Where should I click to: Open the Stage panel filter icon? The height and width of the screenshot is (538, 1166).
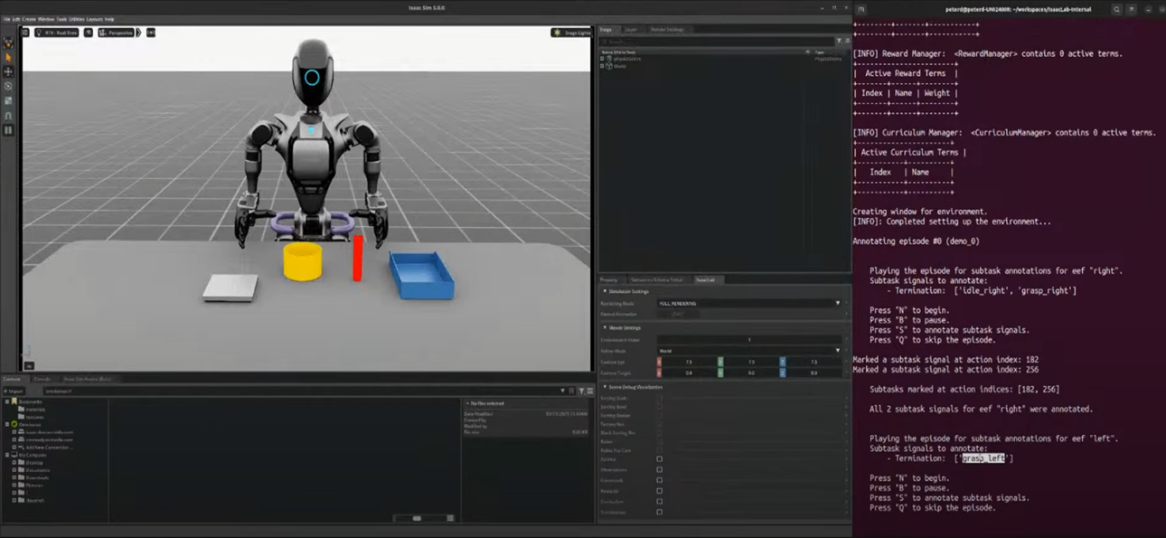(840, 41)
